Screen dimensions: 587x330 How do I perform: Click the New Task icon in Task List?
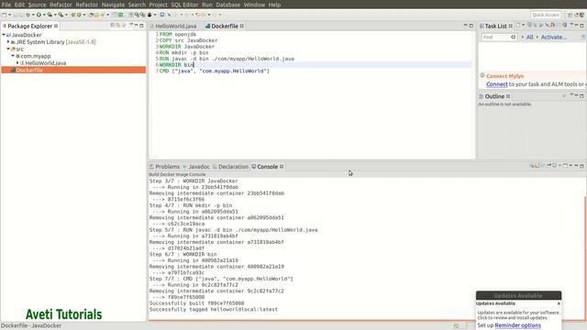pyautogui.click(x=518, y=26)
